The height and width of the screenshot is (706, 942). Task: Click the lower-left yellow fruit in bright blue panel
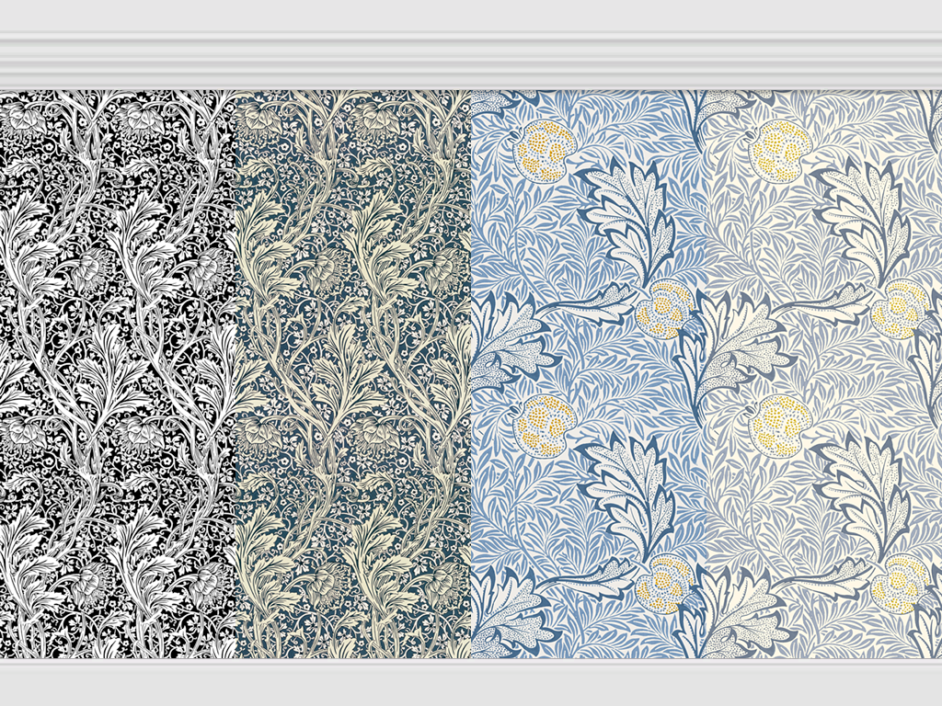point(545,425)
